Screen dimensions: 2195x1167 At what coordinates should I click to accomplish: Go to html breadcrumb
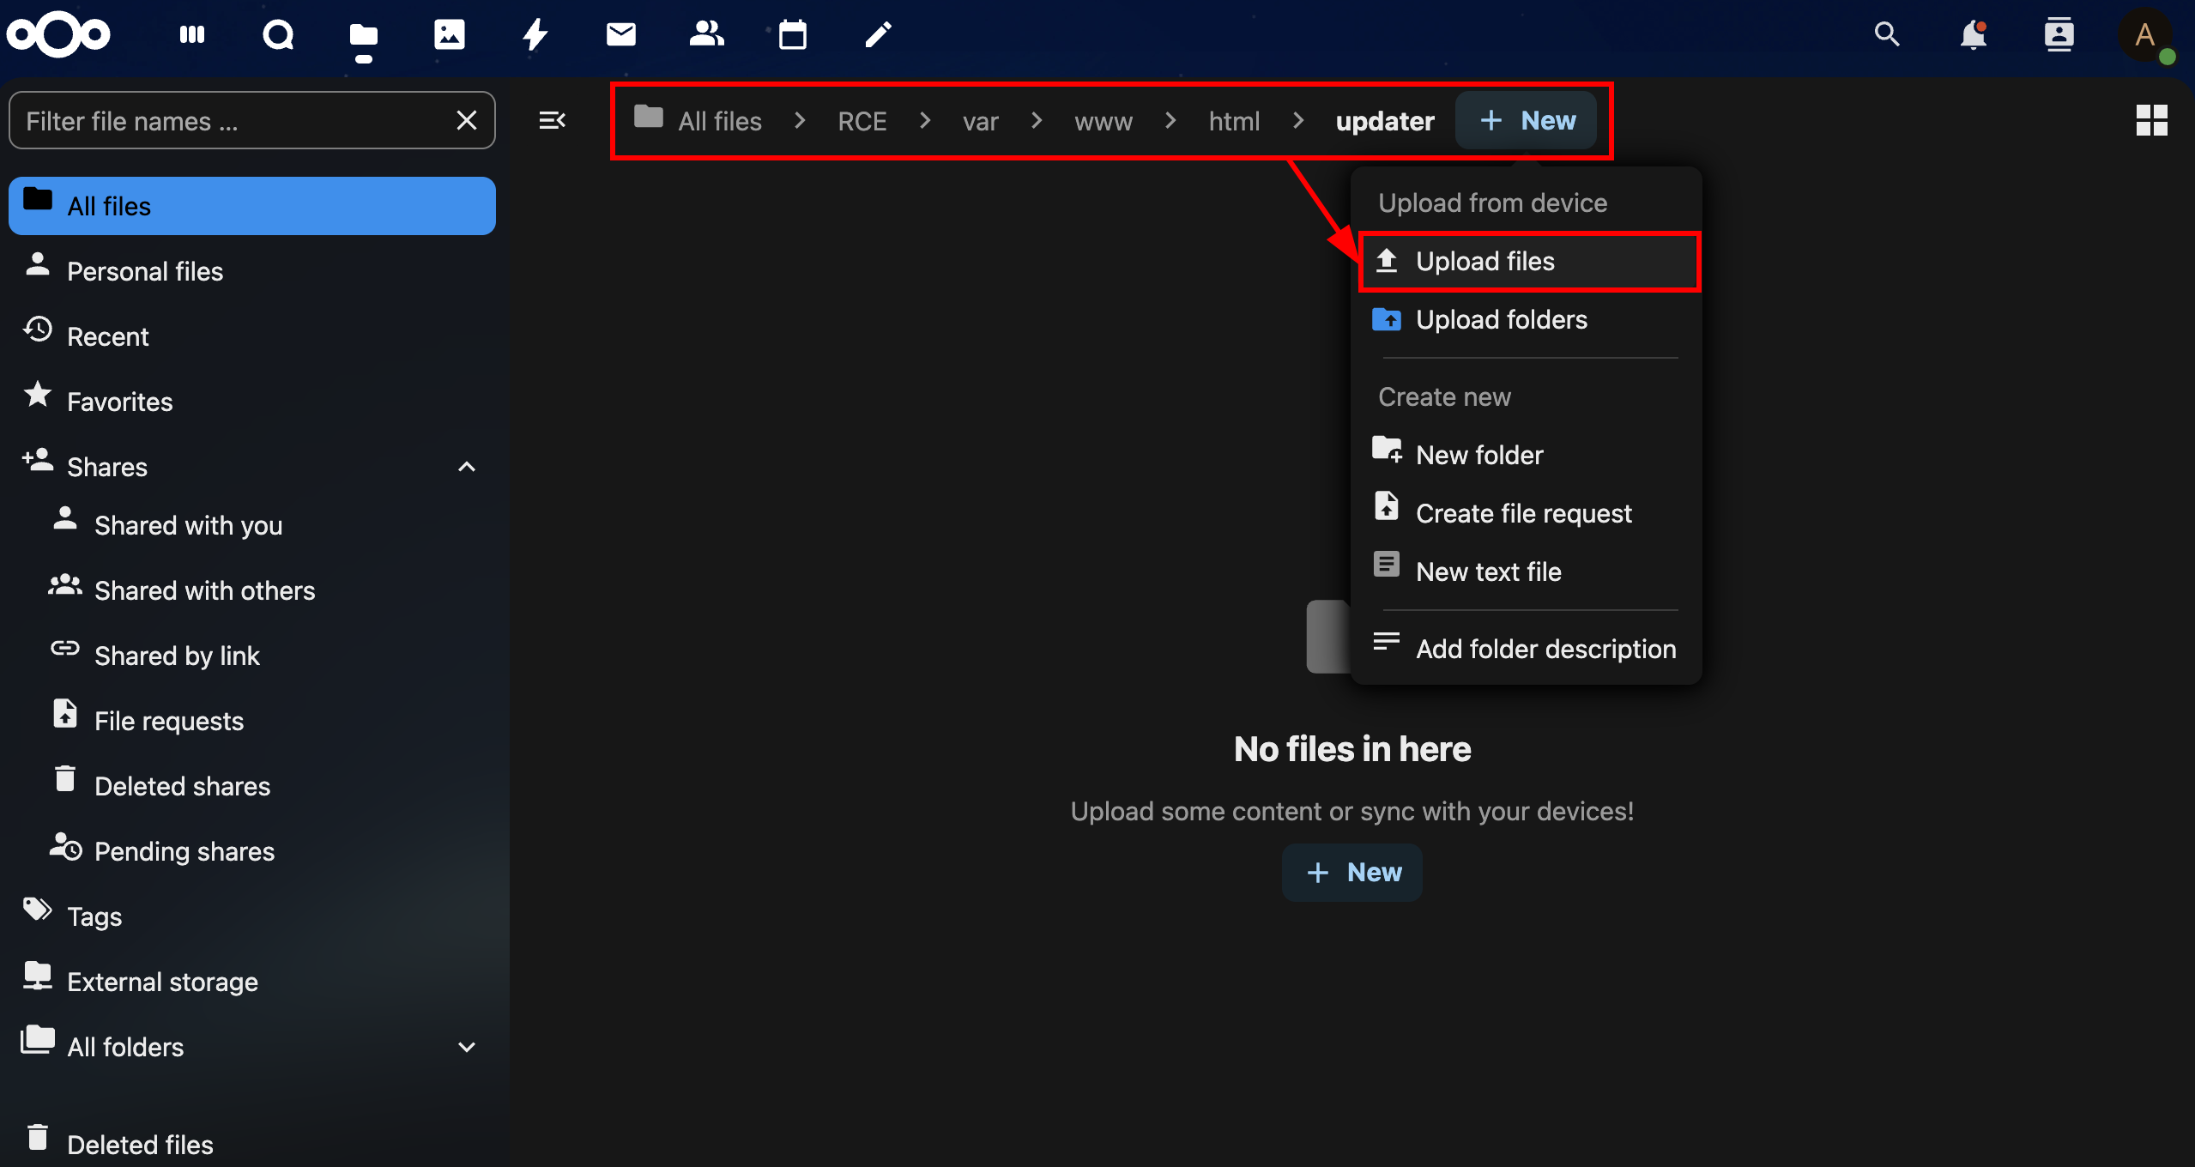(1234, 121)
